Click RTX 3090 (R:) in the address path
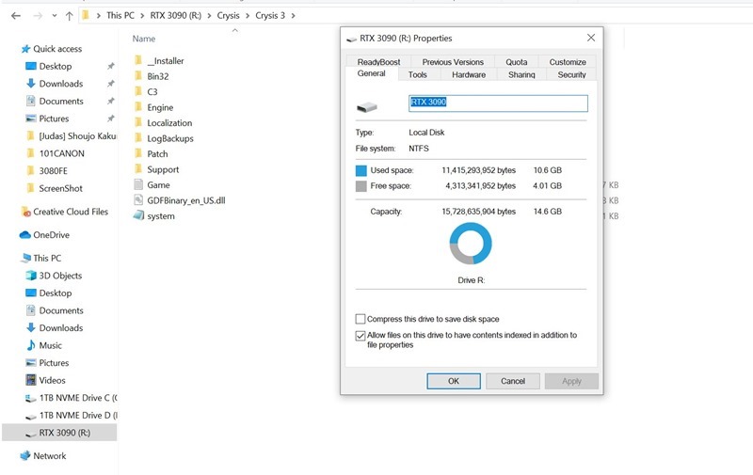The image size is (753, 475). point(175,15)
